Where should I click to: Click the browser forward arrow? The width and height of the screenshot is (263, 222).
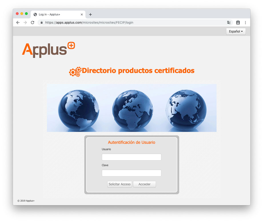pyautogui.click(x=25, y=23)
